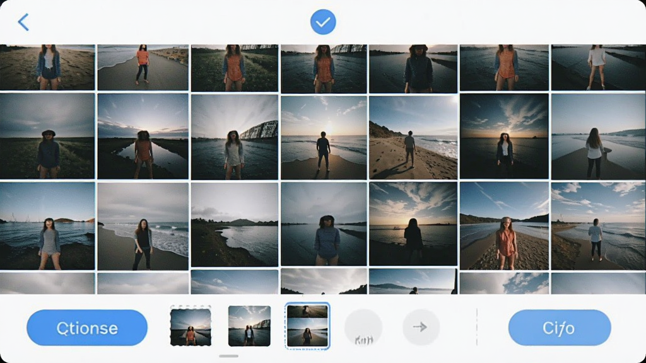Select tray thumbnail with scalloped stamp-style edge

click(191, 327)
